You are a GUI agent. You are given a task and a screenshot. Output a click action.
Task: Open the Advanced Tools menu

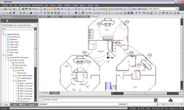[x=37, y=5]
